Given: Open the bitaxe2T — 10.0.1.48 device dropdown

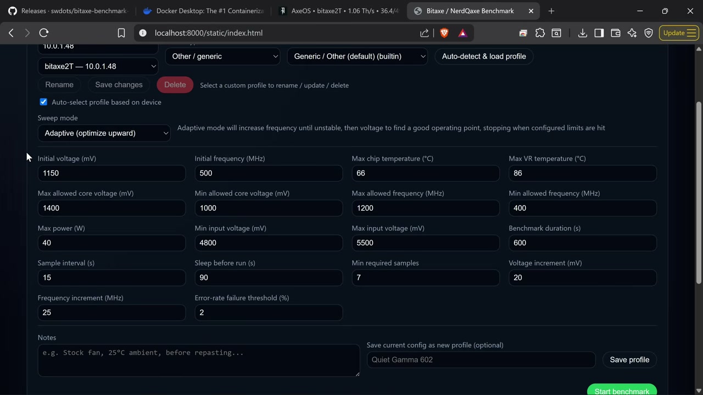Looking at the screenshot, I should click(x=98, y=66).
